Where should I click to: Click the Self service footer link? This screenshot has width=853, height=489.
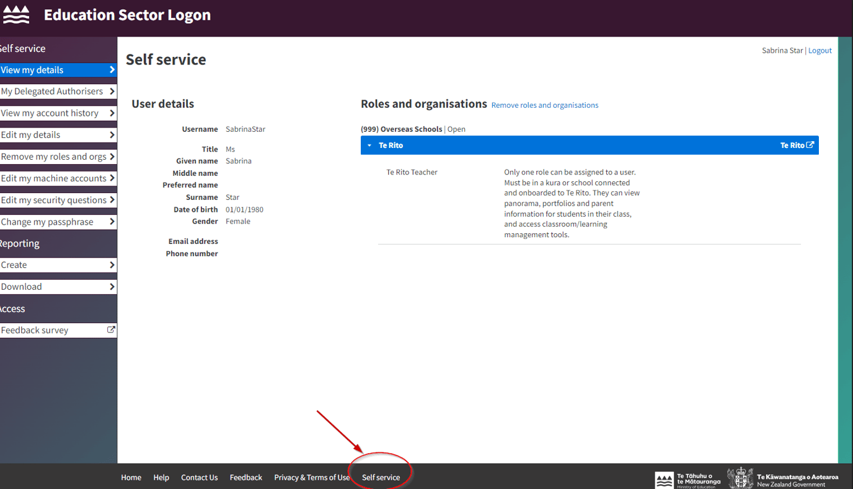pos(381,477)
